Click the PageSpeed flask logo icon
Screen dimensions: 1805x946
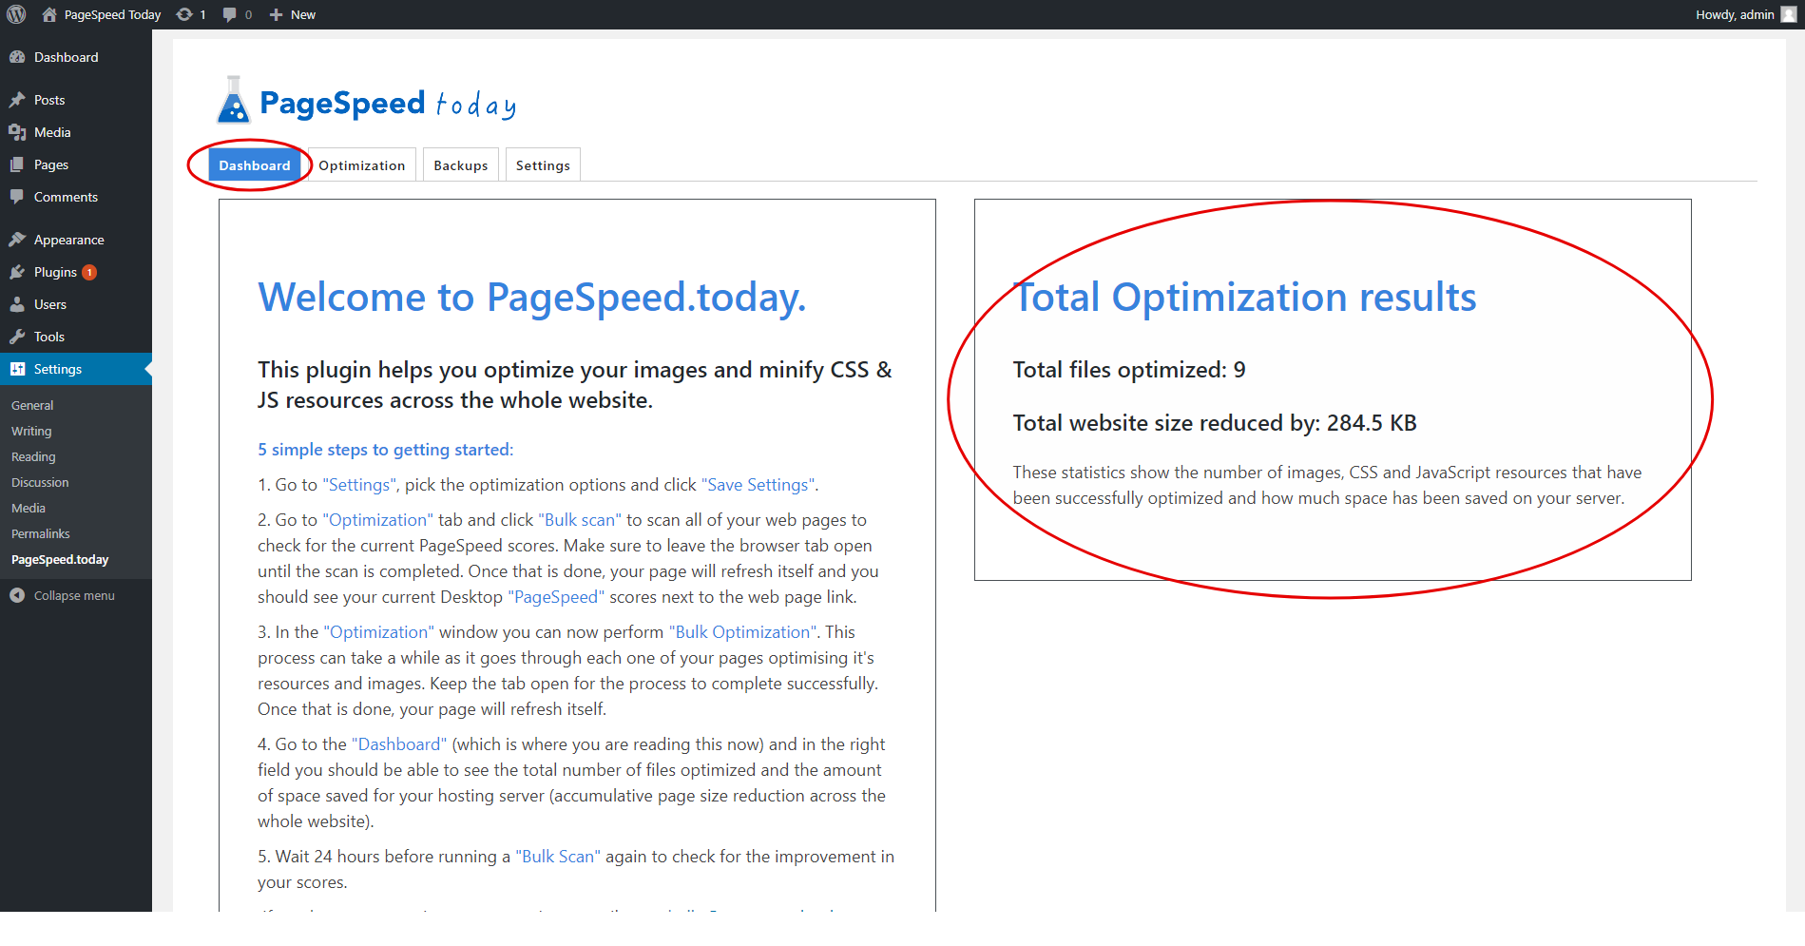click(233, 100)
